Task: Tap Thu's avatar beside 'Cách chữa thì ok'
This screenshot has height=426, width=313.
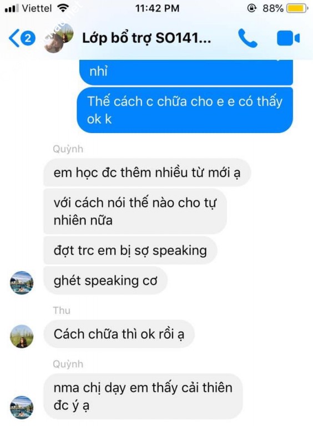Action: coord(22,336)
